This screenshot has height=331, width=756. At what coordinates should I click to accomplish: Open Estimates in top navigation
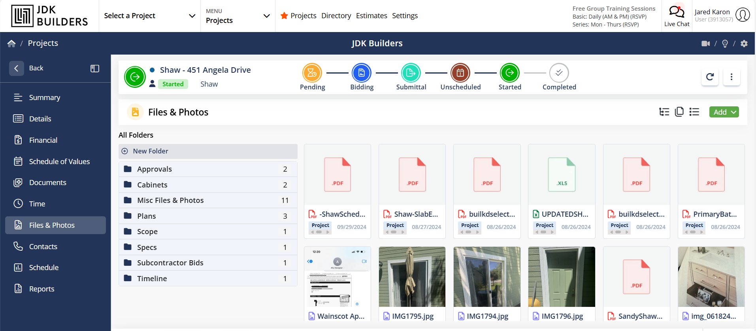(371, 16)
